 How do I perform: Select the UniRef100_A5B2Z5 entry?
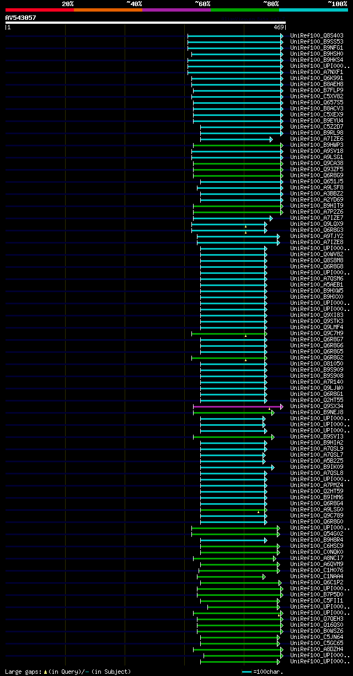pos(317,461)
